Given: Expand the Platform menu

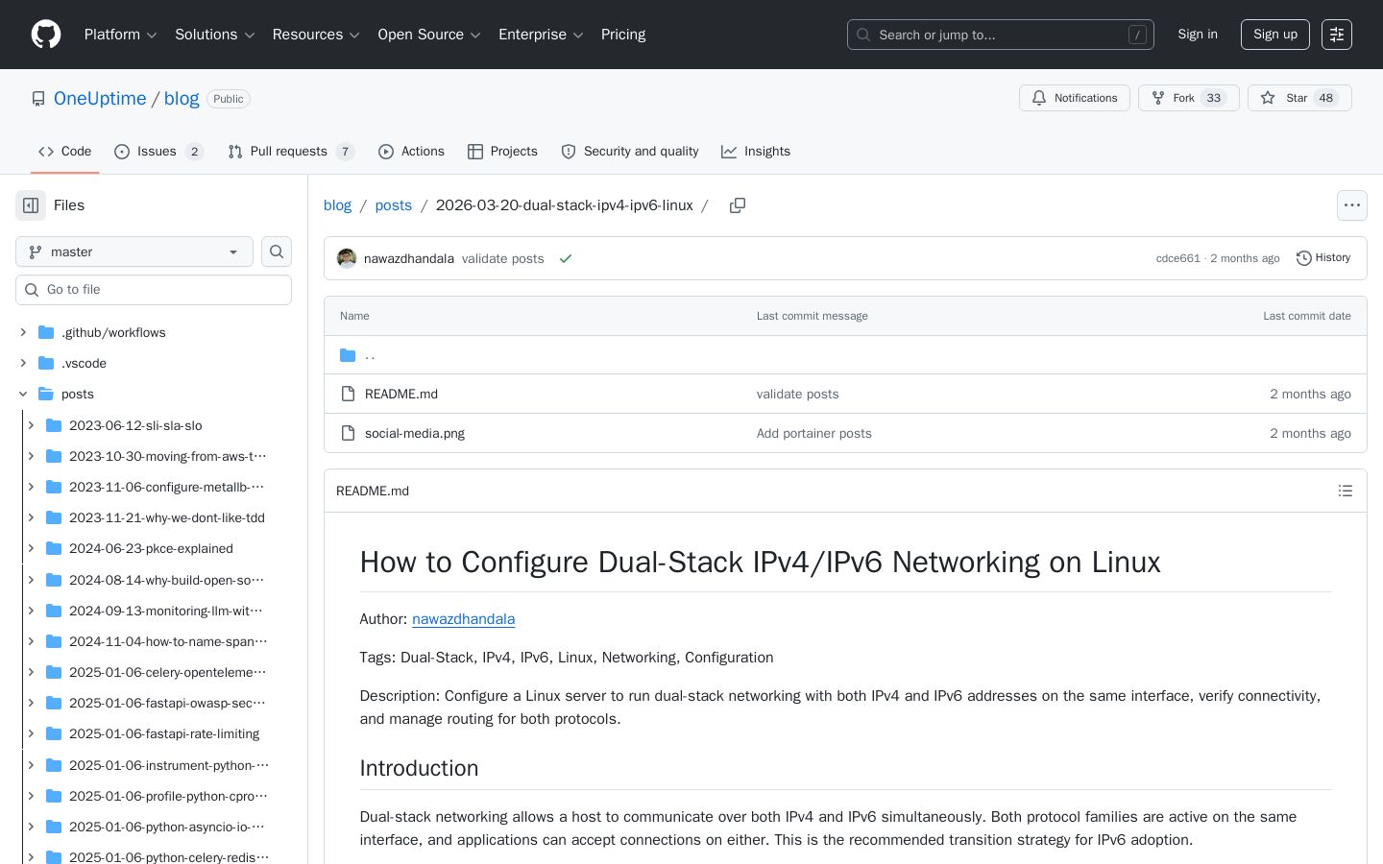Looking at the screenshot, I should [x=120, y=35].
